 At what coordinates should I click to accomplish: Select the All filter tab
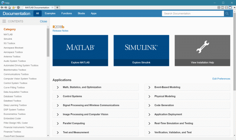(37, 13)
